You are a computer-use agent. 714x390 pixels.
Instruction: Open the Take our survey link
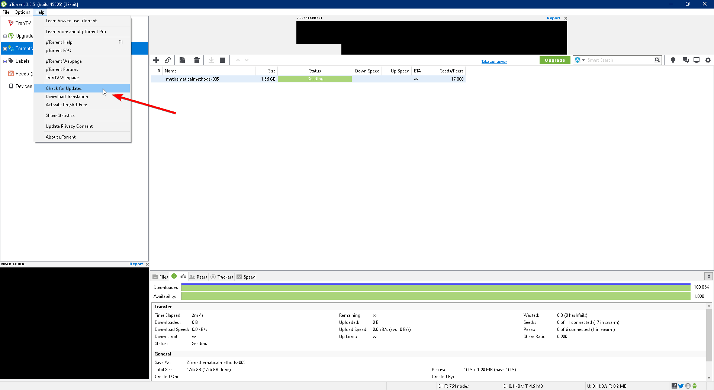tap(494, 62)
